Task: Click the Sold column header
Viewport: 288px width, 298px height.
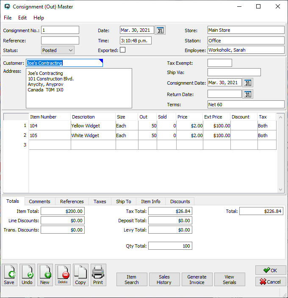Action: 166,117
